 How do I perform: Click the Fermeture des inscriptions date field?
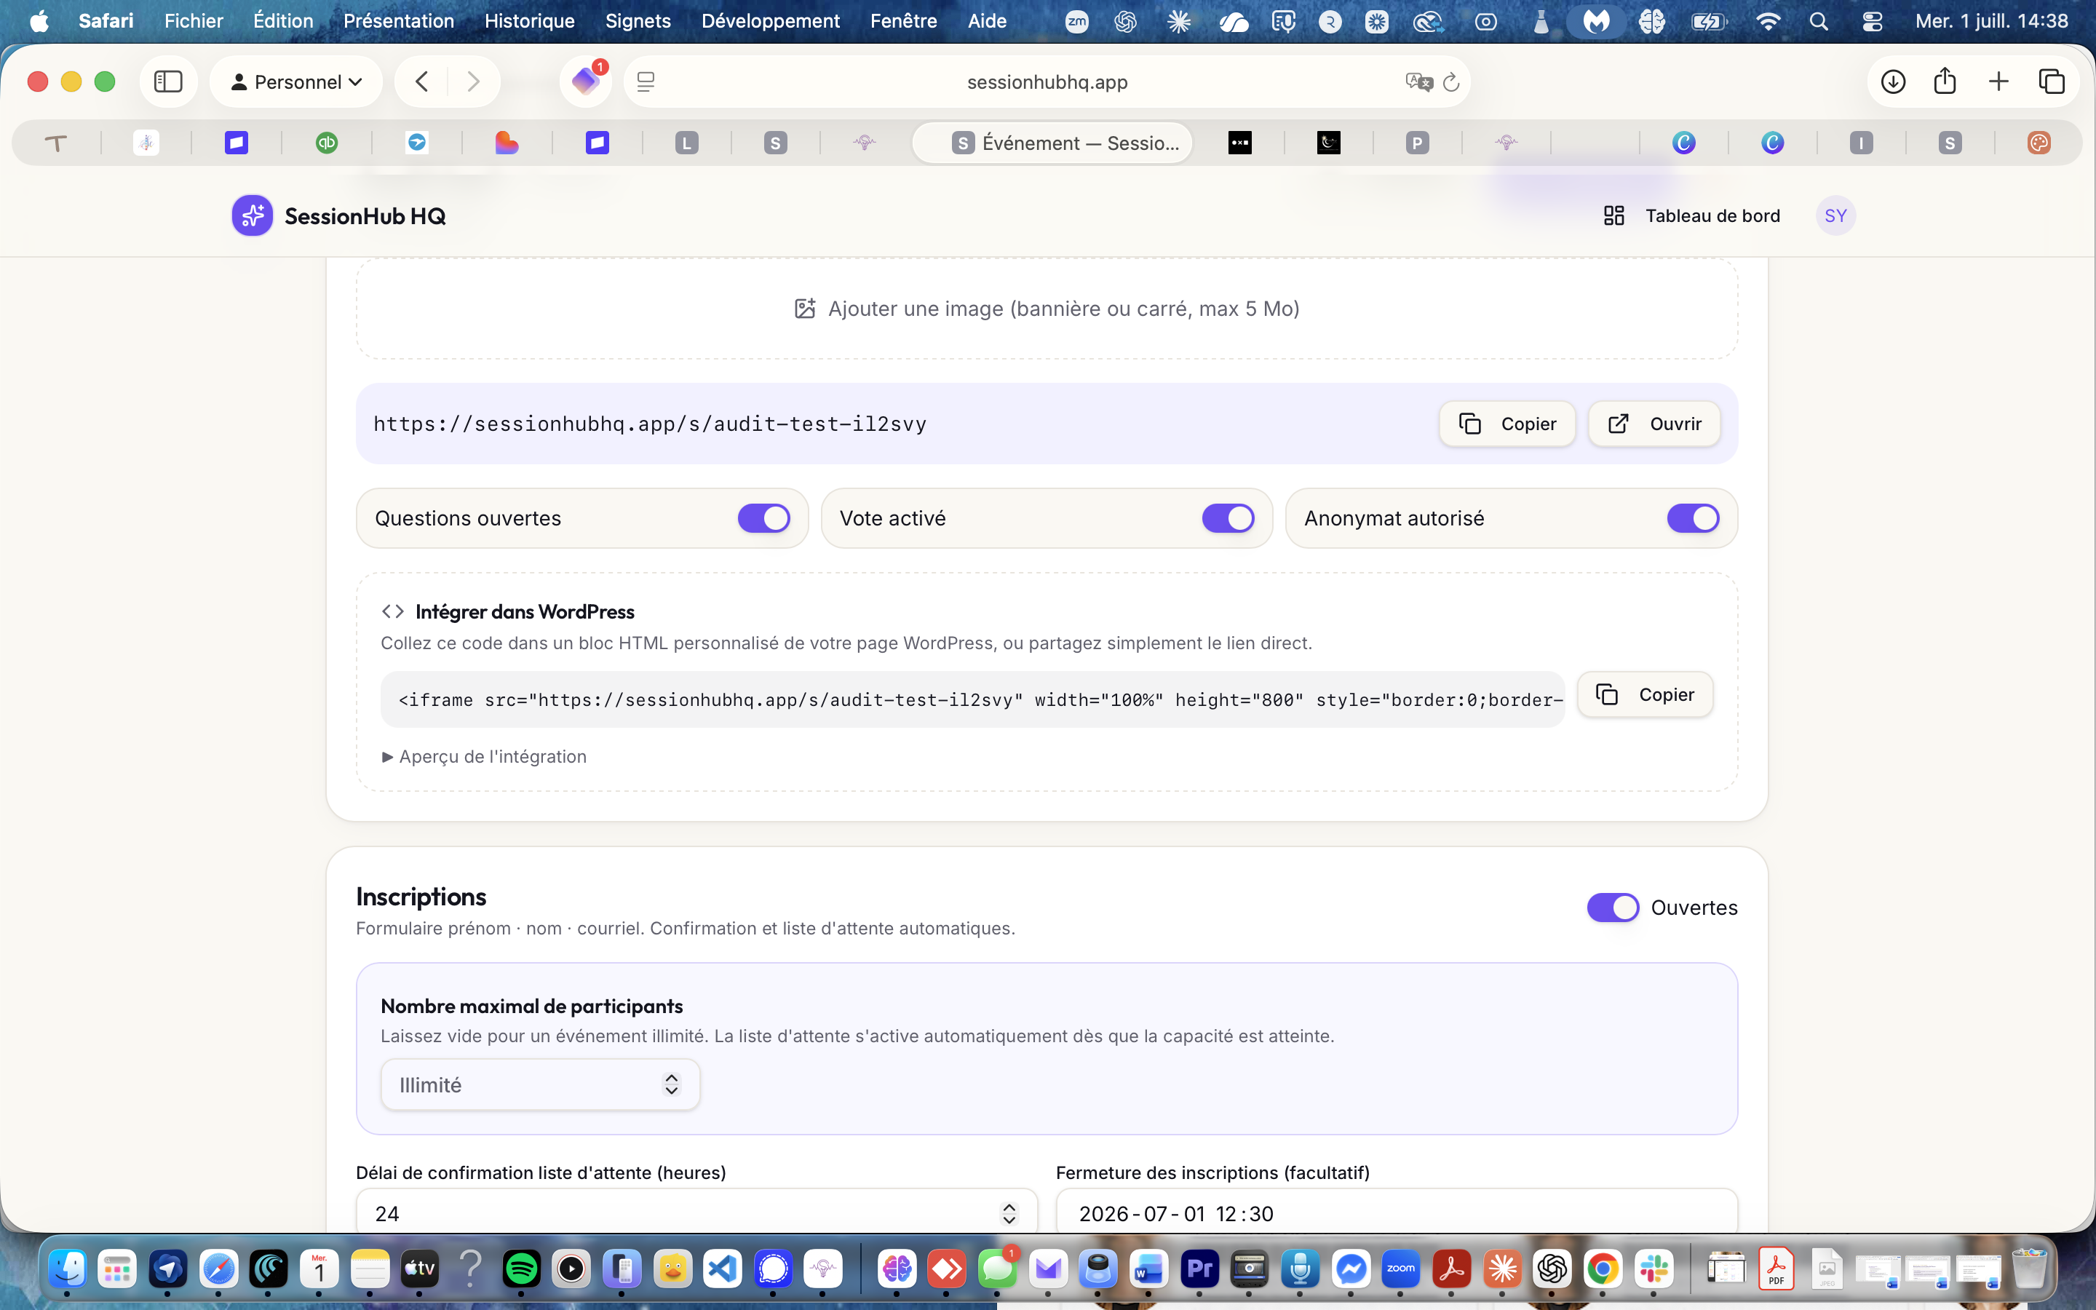click(x=1396, y=1213)
